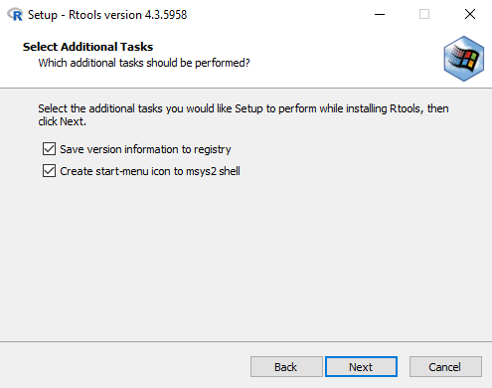Click the empty gray area below the checkboxes
The height and width of the screenshot is (388, 492).
(246, 259)
